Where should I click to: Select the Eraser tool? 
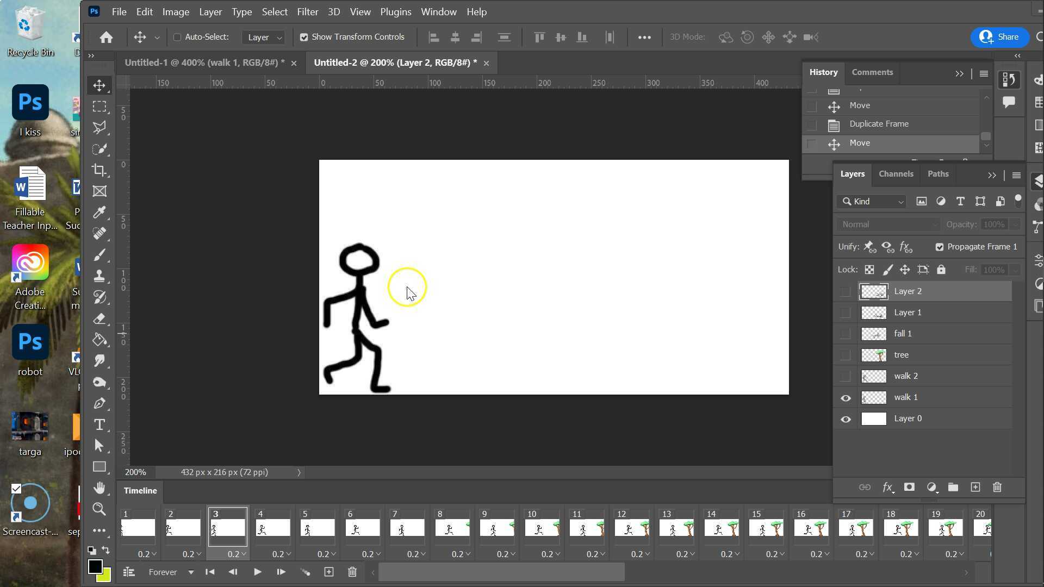100,319
